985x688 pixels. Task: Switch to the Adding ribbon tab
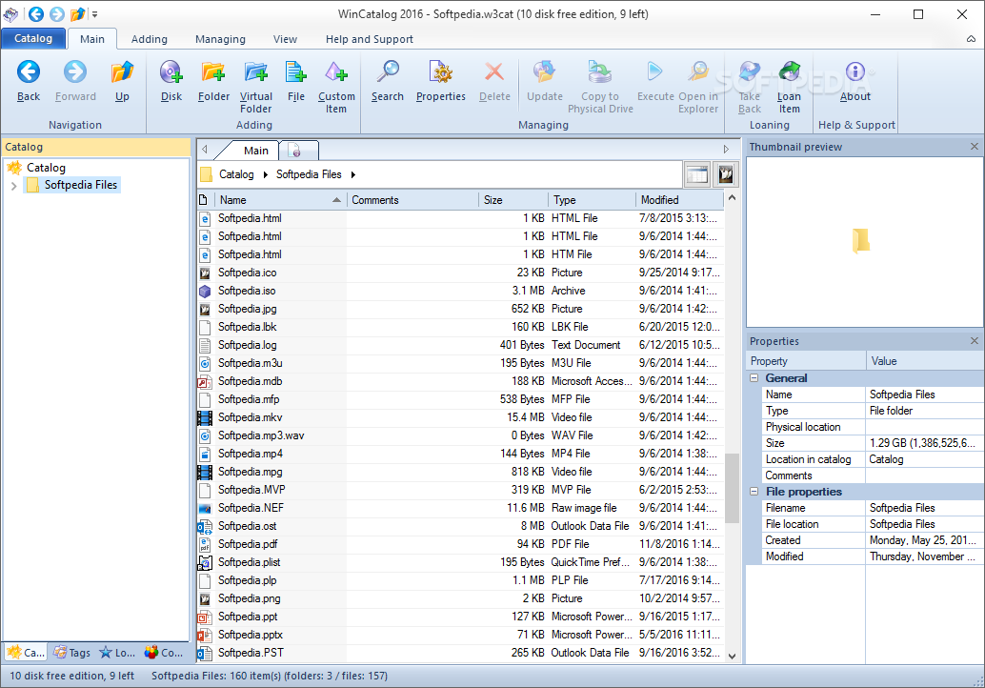coord(150,39)
